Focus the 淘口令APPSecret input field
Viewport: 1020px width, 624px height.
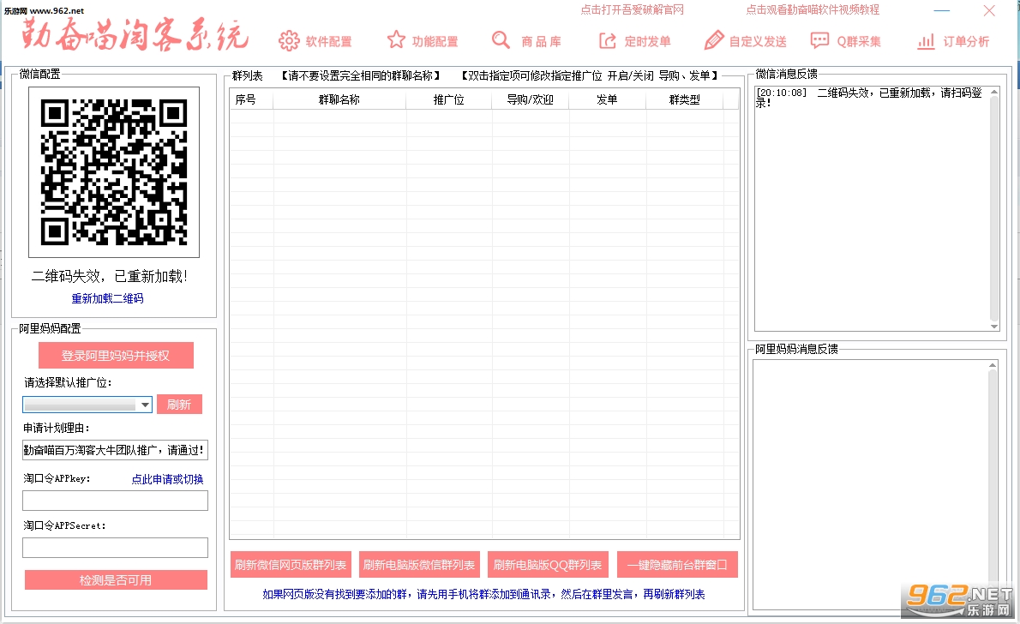[x=115, y=548]
